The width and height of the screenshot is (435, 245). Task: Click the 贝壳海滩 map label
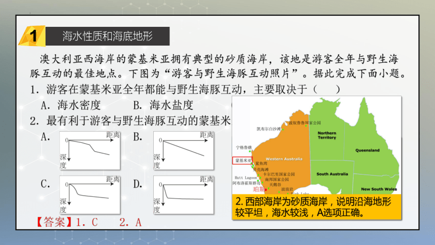pos(261,169)
